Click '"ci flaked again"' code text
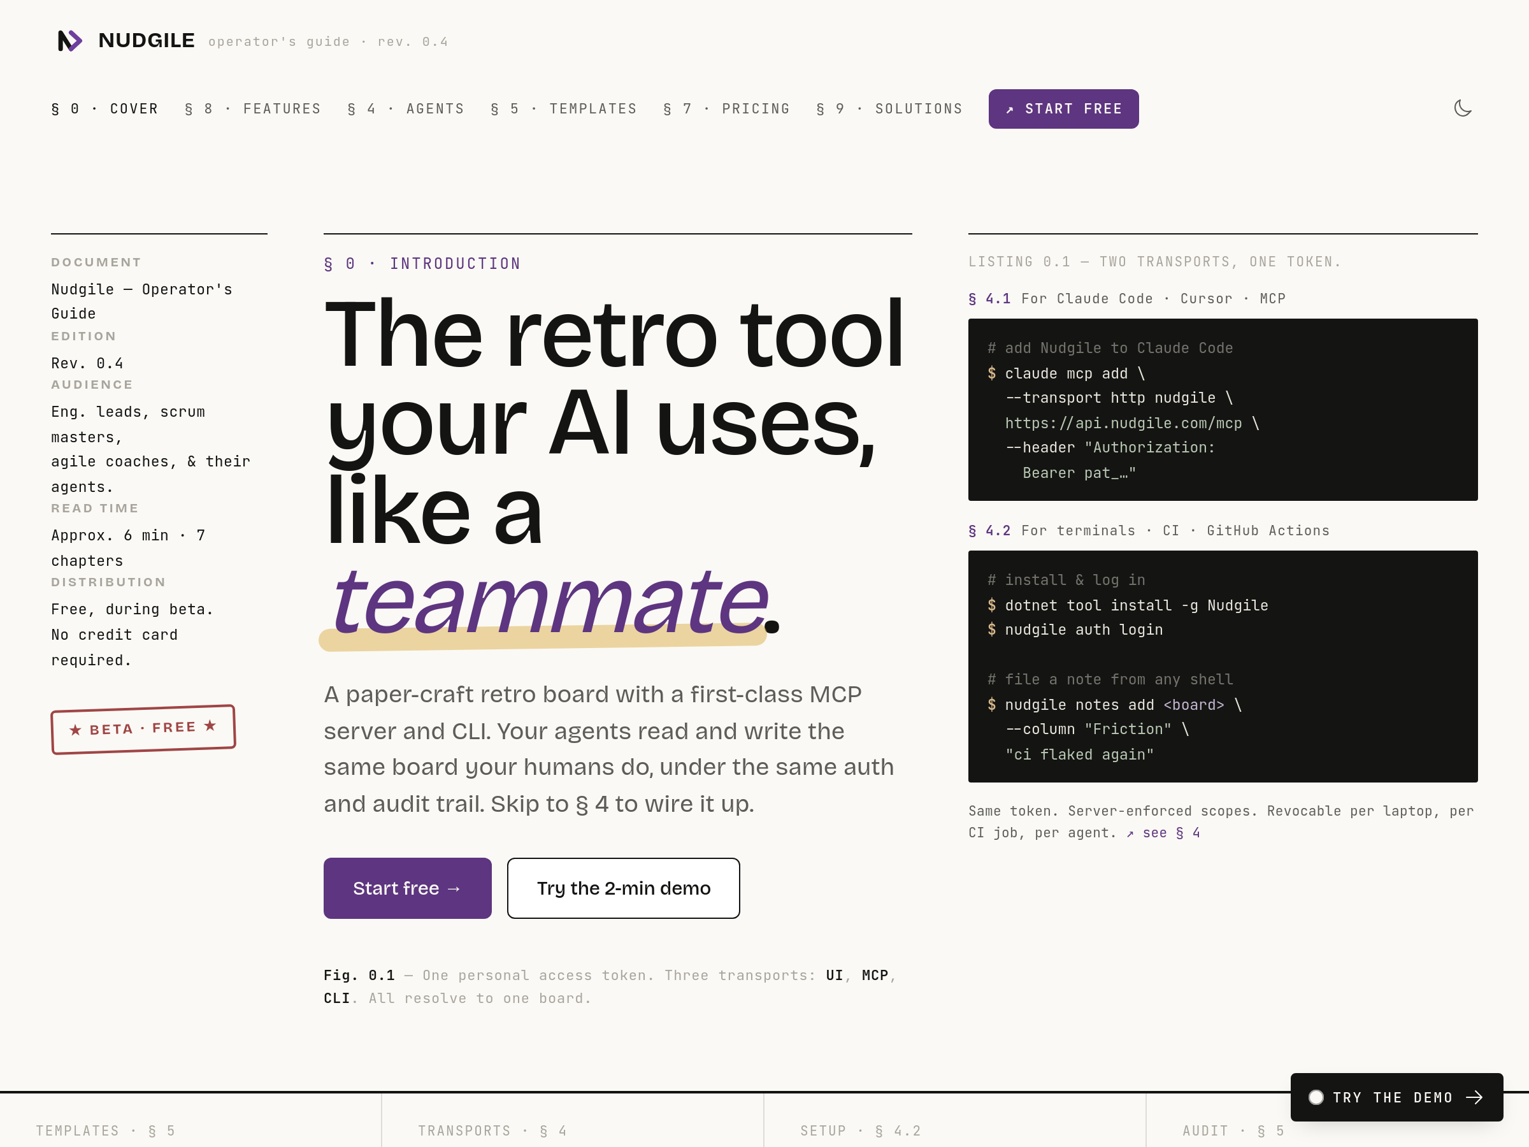This screenshot has width=1529, height=1147. tap(1080, 755)
